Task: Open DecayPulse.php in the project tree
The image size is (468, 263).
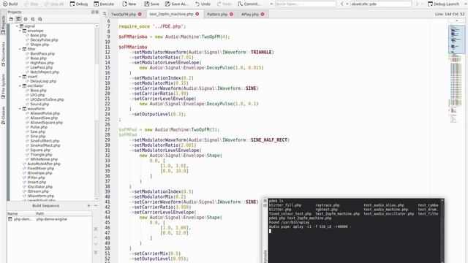Action: (44, 40)
